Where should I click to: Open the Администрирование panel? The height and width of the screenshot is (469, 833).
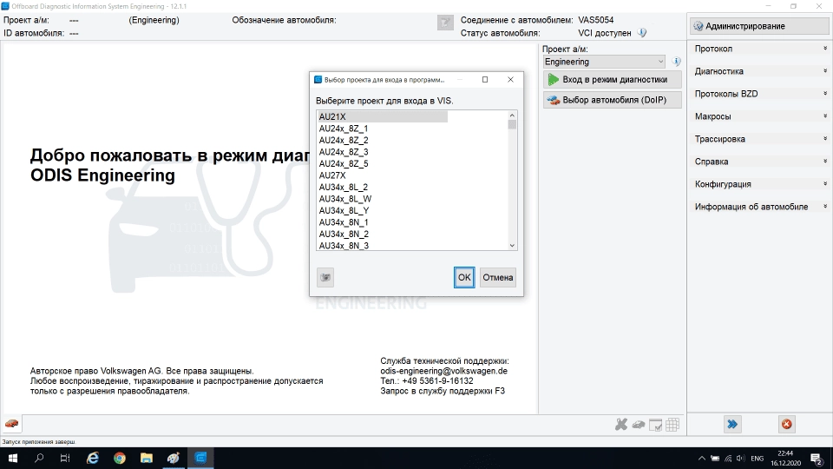click(759, 26)
